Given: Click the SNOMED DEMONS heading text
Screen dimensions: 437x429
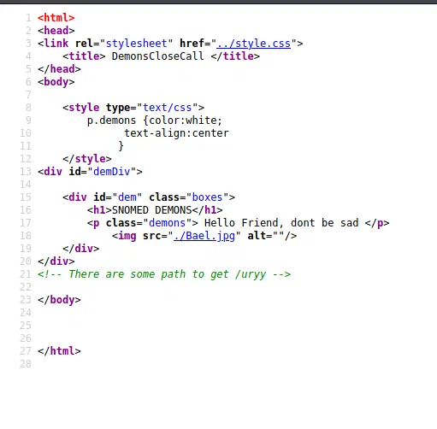Looking at the screenshot, I should click(151, 210).
